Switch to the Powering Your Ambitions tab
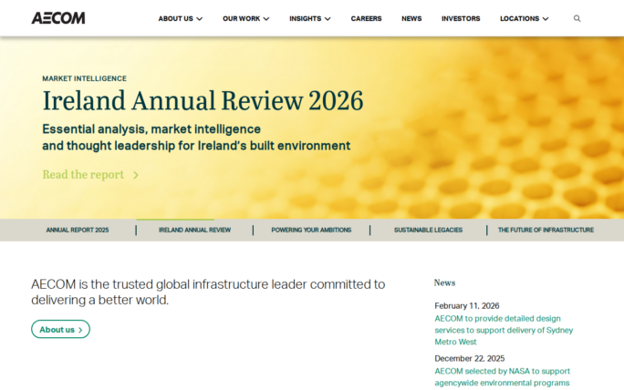 [311, 231]
